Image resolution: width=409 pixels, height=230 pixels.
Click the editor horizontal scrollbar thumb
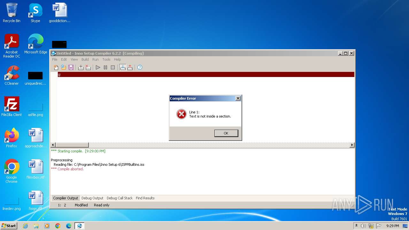[x=72, y=145]
